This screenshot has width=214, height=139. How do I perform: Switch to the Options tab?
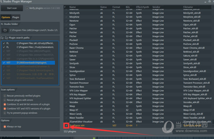click(x=6, y=17)
